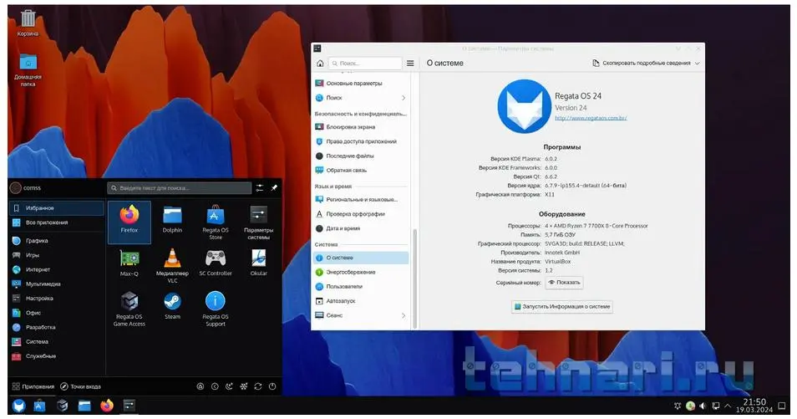This screenshot has width=797, height=419.
Task: Expand hidden system tray icons arrow
Action: tap(728, 406)
